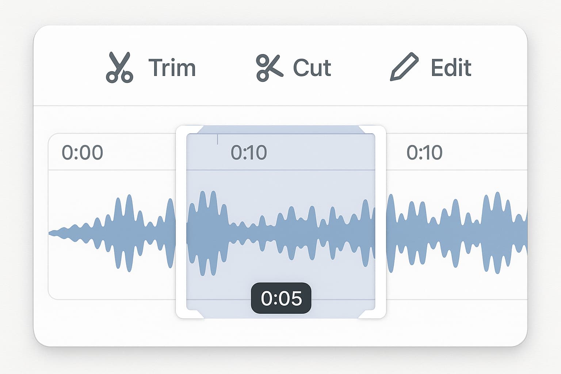Select the Trim text label
Screen dimensions: 561x374
(x=172, y=68)
